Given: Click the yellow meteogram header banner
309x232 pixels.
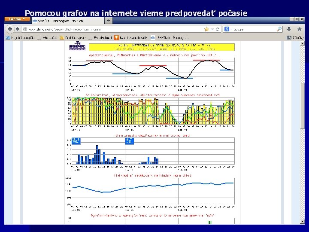Looking at the screenshot, I should pyautogui.click(x=162, y=47).
